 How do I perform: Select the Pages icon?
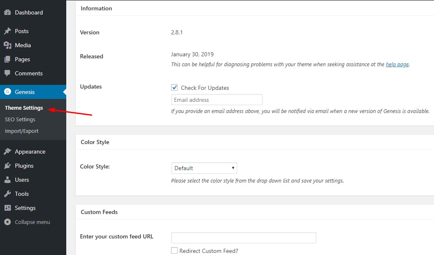7,59
